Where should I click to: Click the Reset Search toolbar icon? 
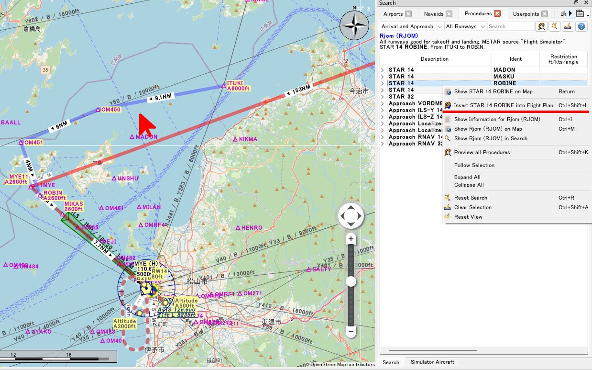[x=555, y=27]
